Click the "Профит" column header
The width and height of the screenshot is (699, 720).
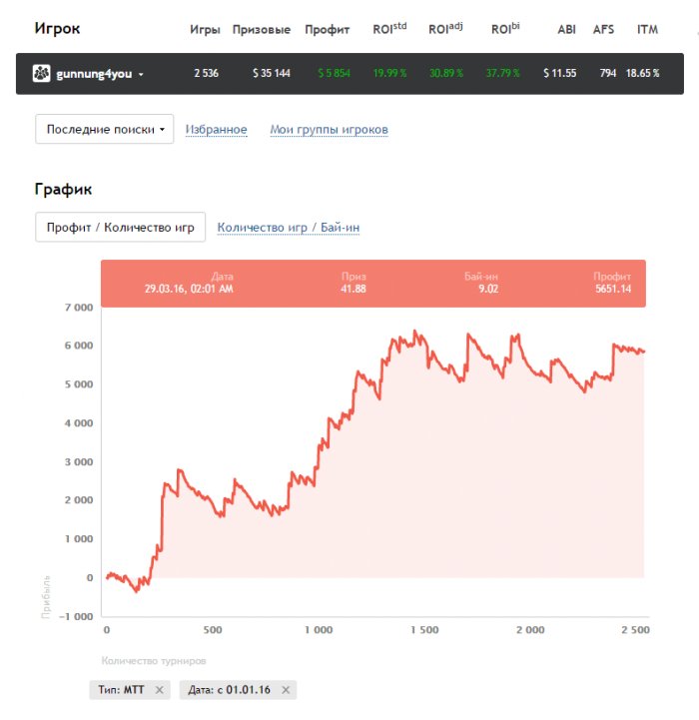(x=328, y=30)
